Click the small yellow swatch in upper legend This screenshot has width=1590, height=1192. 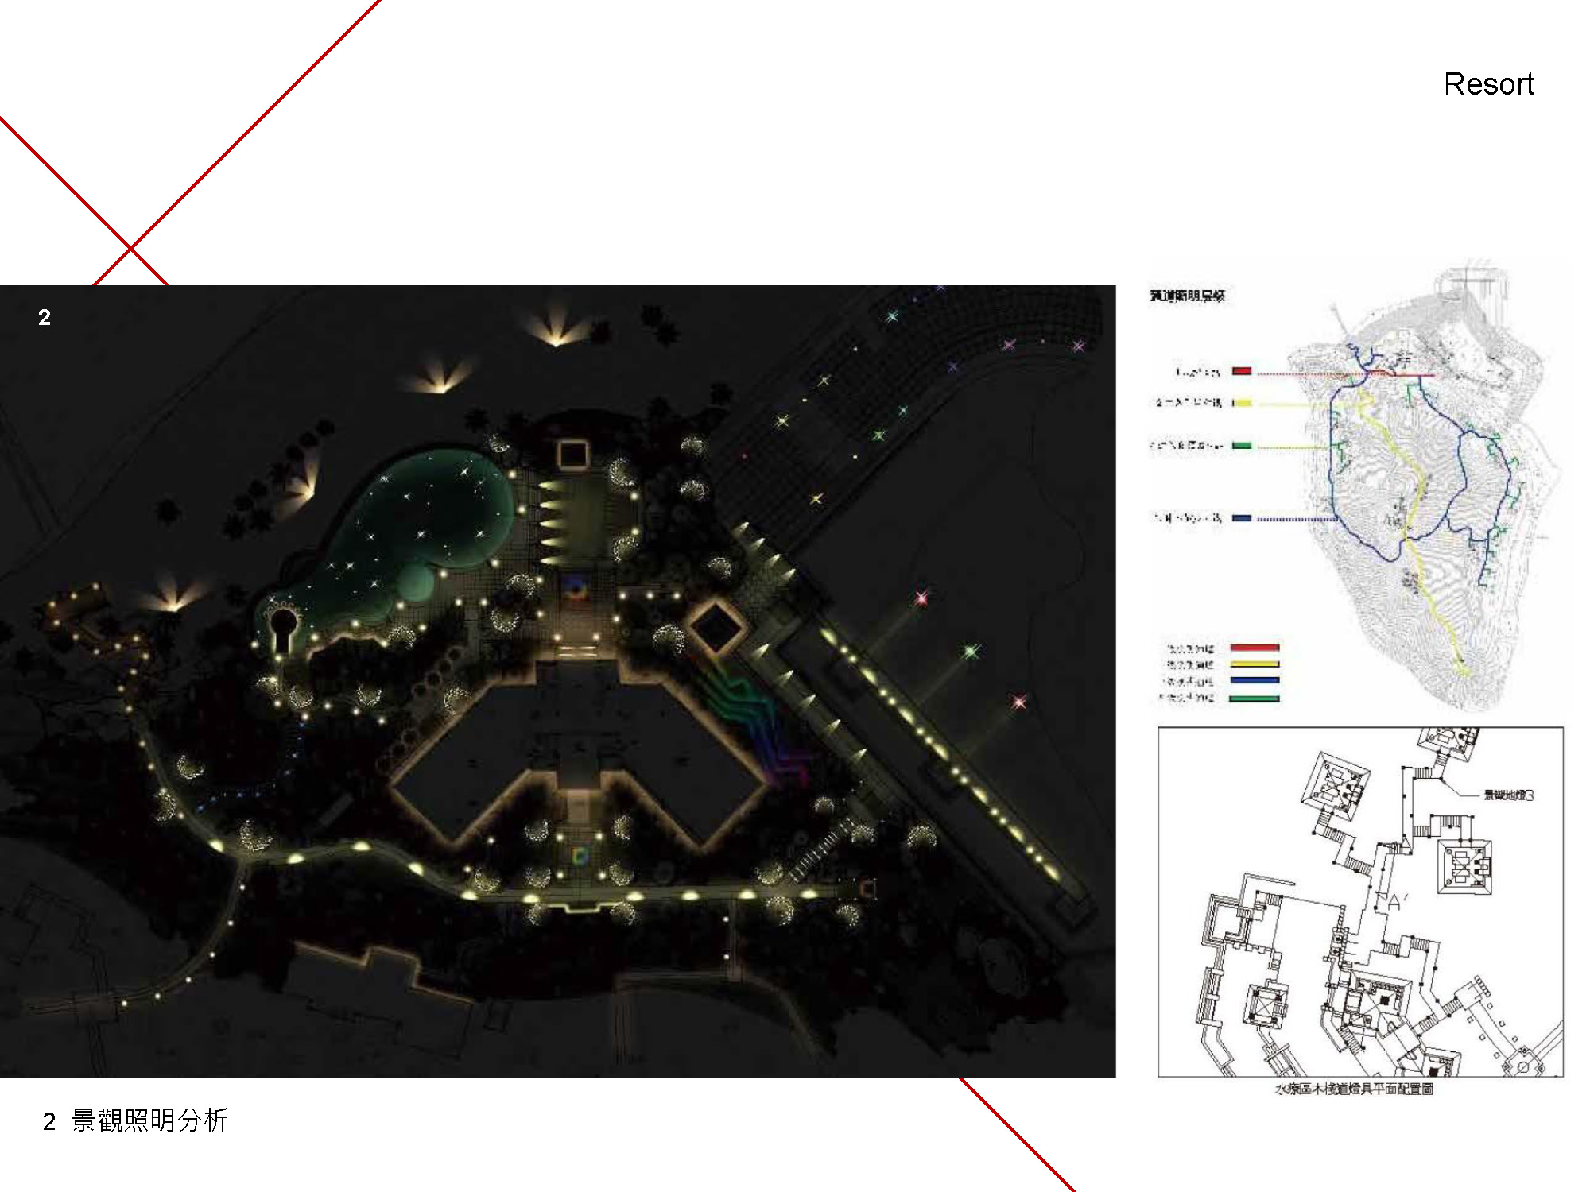tap(1241, 403)
